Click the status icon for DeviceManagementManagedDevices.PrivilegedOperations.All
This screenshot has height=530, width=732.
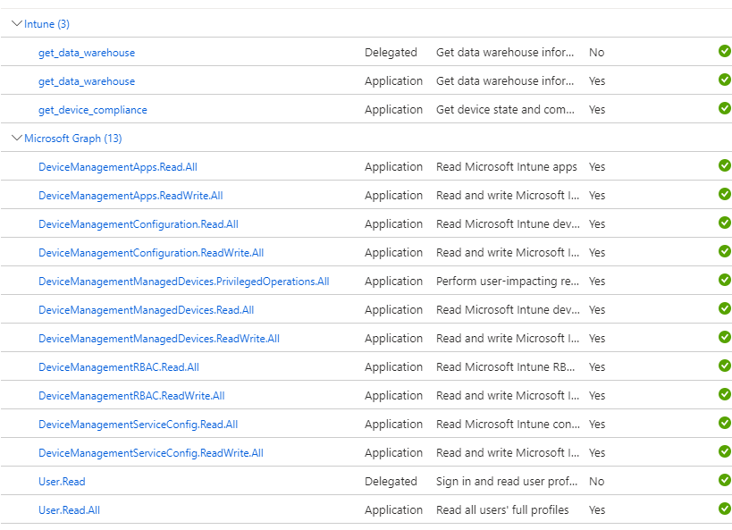tap(725, 280)
